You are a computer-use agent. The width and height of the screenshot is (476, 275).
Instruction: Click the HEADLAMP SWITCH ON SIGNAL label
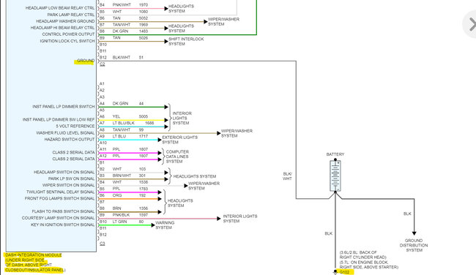(x=64, y=172)
